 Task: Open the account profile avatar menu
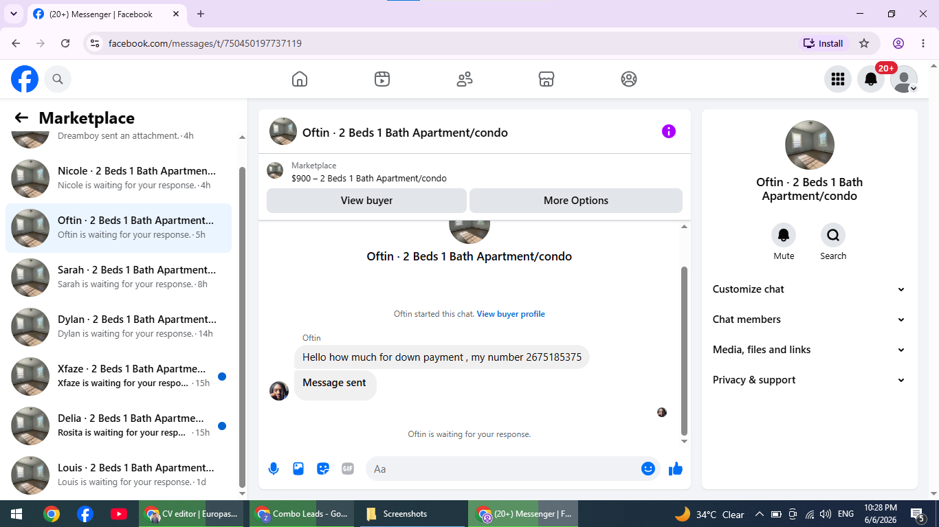pyautogui.click(x=904, y=79)
